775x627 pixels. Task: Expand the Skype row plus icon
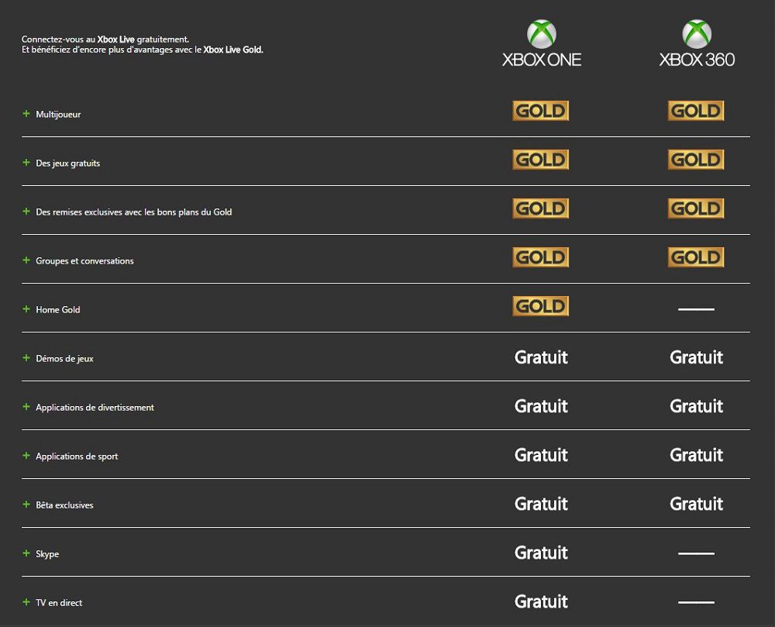[26, 553]
